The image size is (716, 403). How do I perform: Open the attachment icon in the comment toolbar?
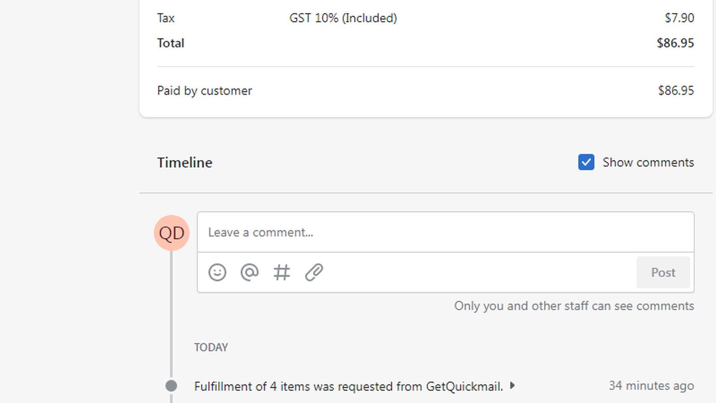coord(314,272)
